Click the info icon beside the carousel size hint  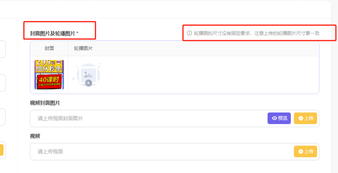tap(189, 33)
